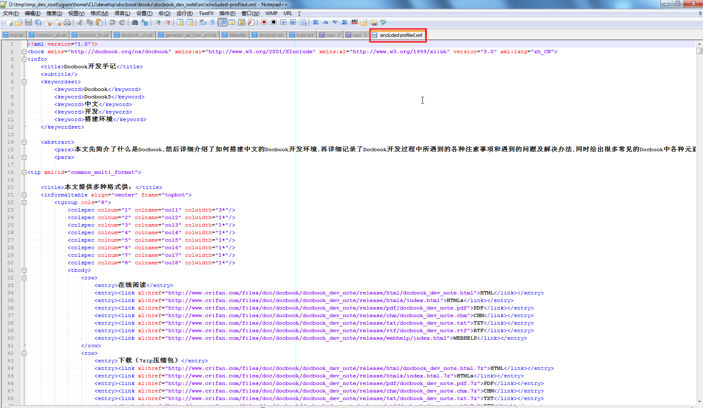703x408 pixels.
Task: Toggle word wrap mode
Action: tap(203, 22)
